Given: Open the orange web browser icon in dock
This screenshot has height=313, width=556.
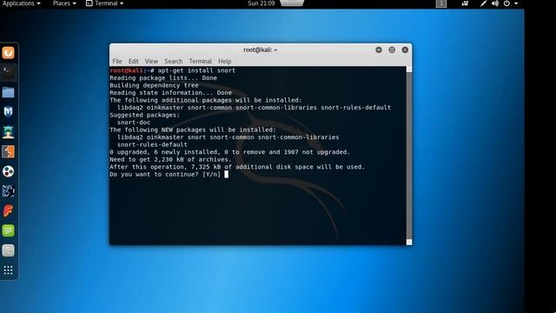Looking at the screenshot, I should [x=8, y=53].
